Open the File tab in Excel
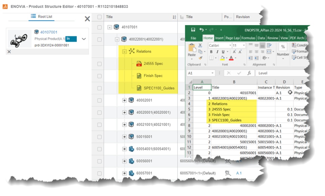This screenshot has width=325, height=196. pyautogui.click(x=193, y=38)
